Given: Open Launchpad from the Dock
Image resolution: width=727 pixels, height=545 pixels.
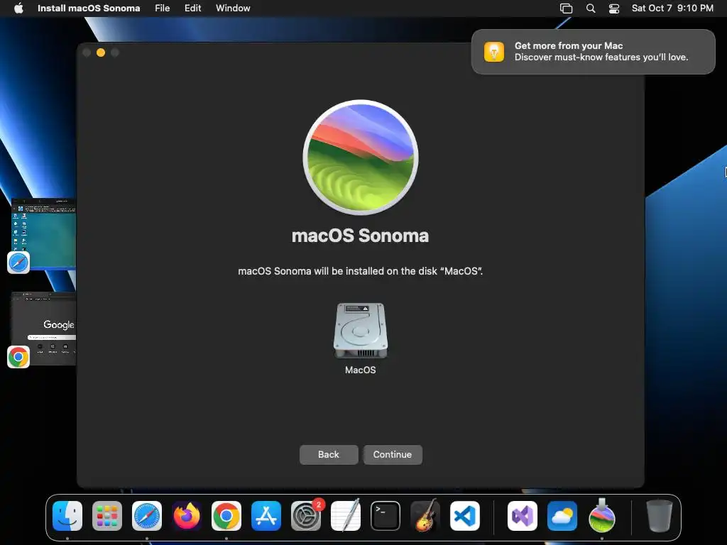Looking at the screenshot, I should point(107,516).
